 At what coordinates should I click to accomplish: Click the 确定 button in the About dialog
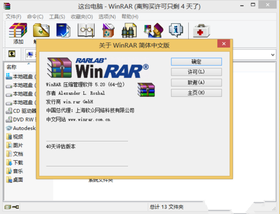[197, 62]
